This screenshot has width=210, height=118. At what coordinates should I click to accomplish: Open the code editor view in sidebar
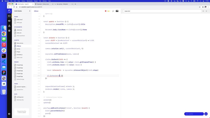tap(9, 16)
